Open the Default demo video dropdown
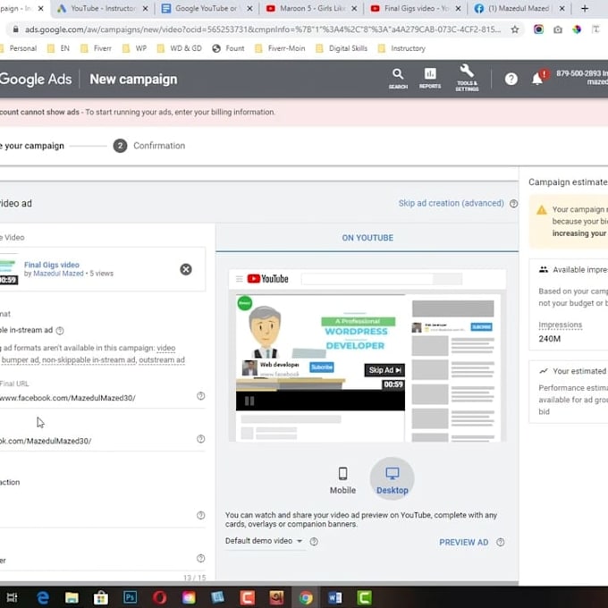 [264, 541]
